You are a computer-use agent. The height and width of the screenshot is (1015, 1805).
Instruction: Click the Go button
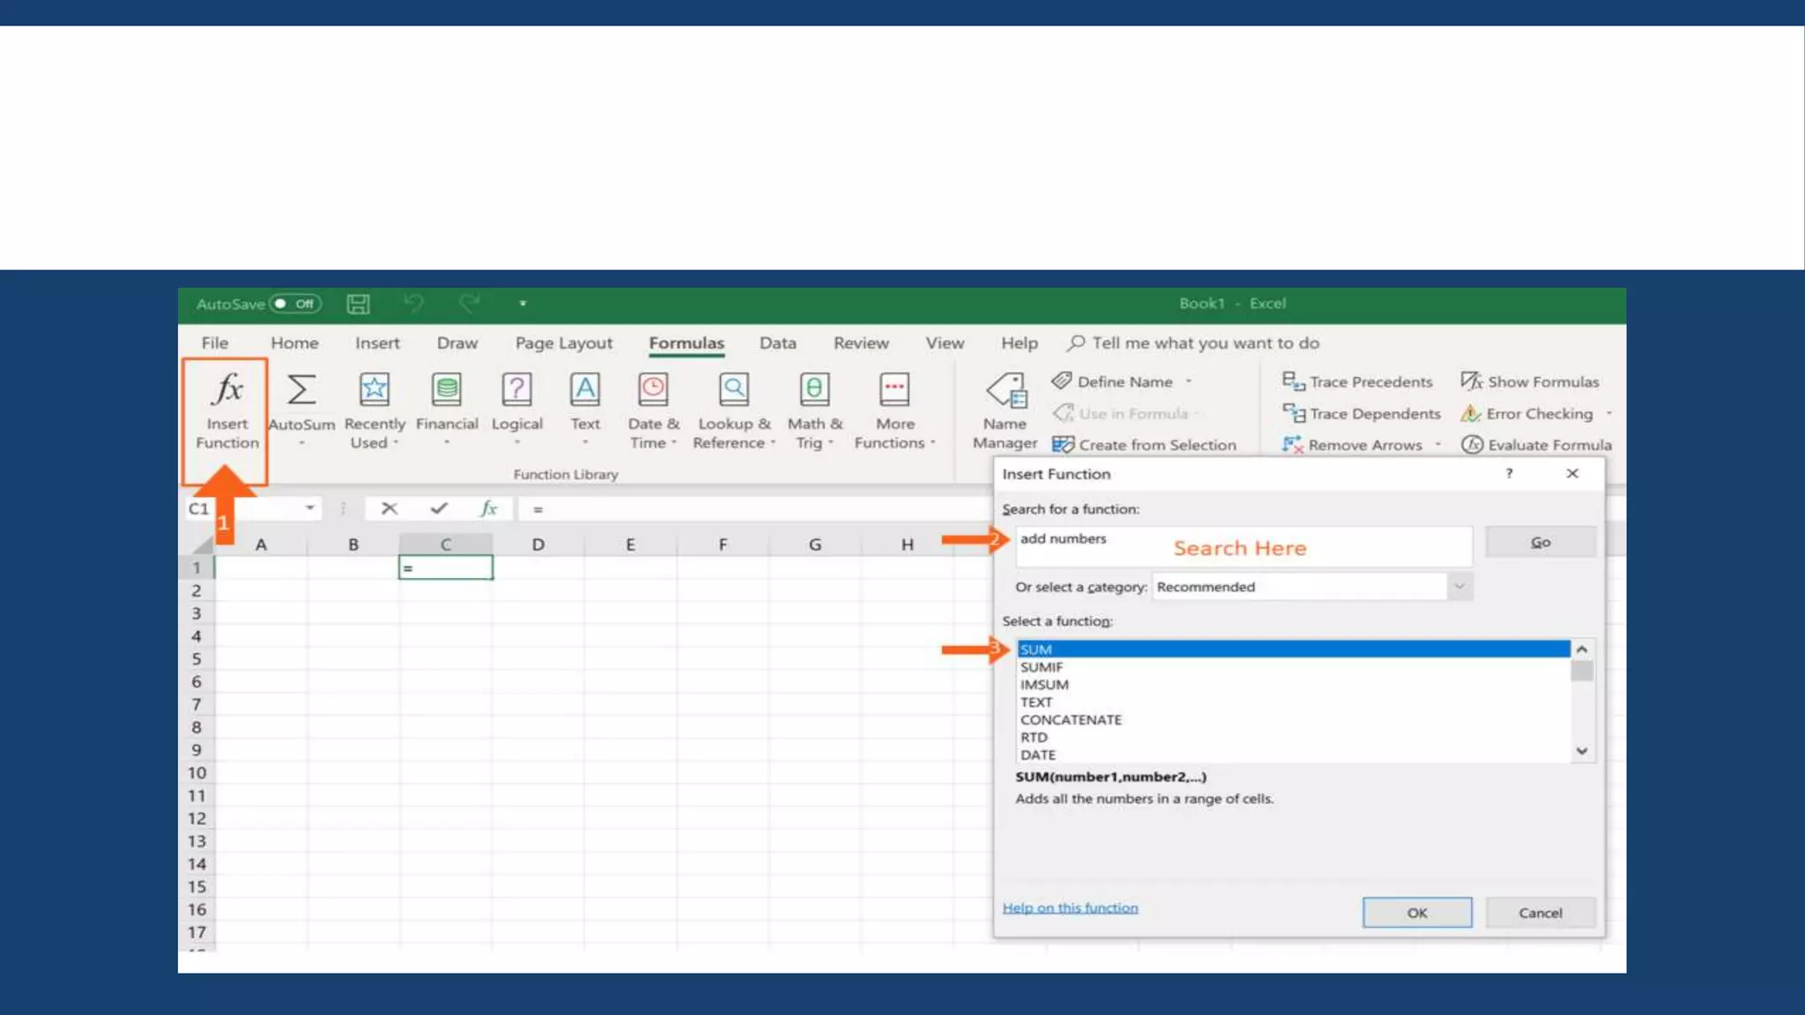pos(1540,543)
